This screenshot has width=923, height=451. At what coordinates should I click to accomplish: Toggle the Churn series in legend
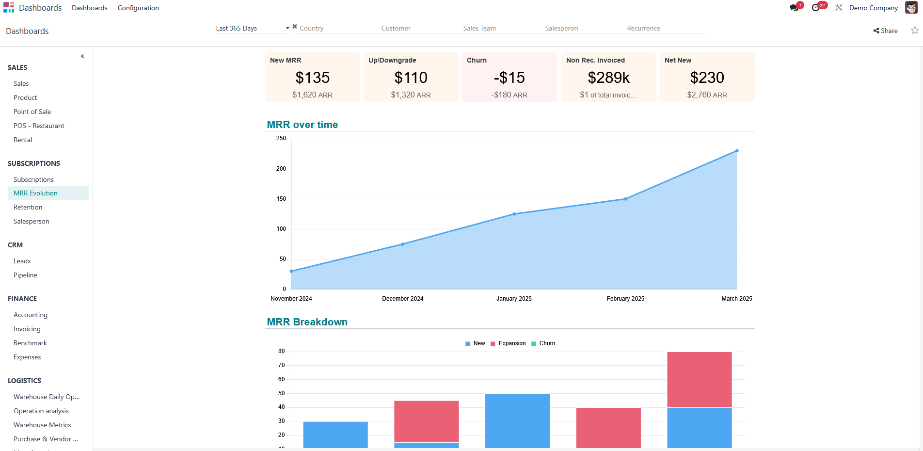tap(543, 343)
